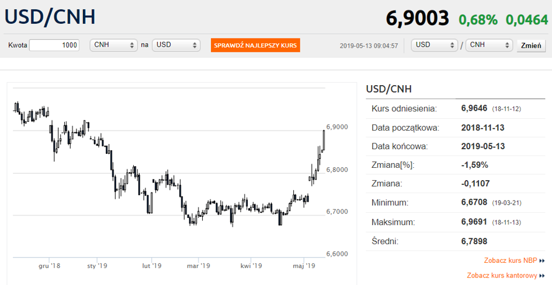Click stepper arrows on the CNH source currency selector

click(131, 45)
